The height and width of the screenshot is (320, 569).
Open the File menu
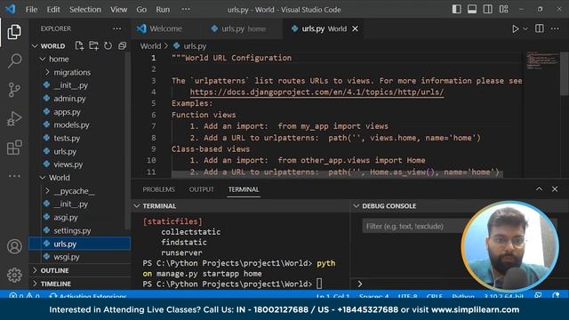(x=32, y=10)
